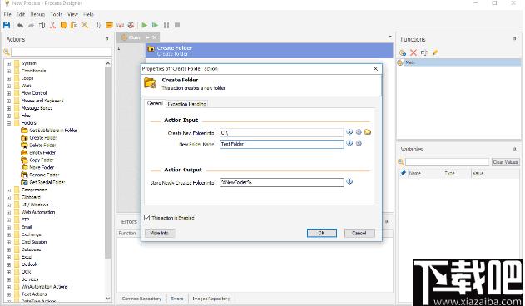Open the File menu
The image size is (525, 306).
point(7,14)
